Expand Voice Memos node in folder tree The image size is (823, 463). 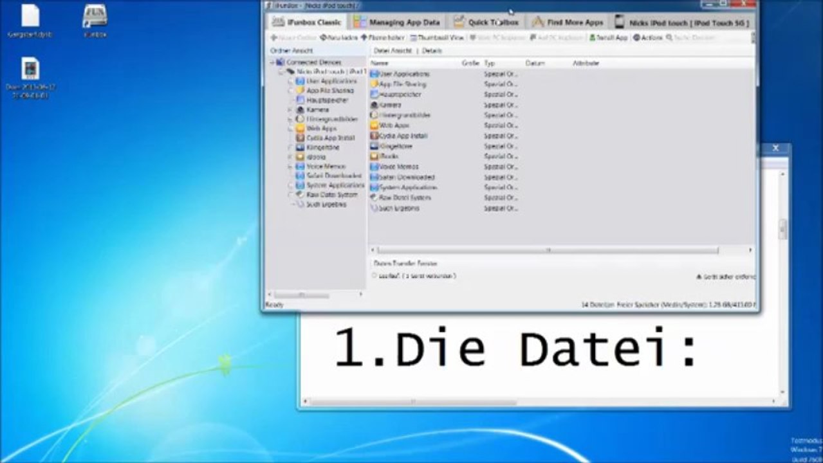tap(290, 167)
